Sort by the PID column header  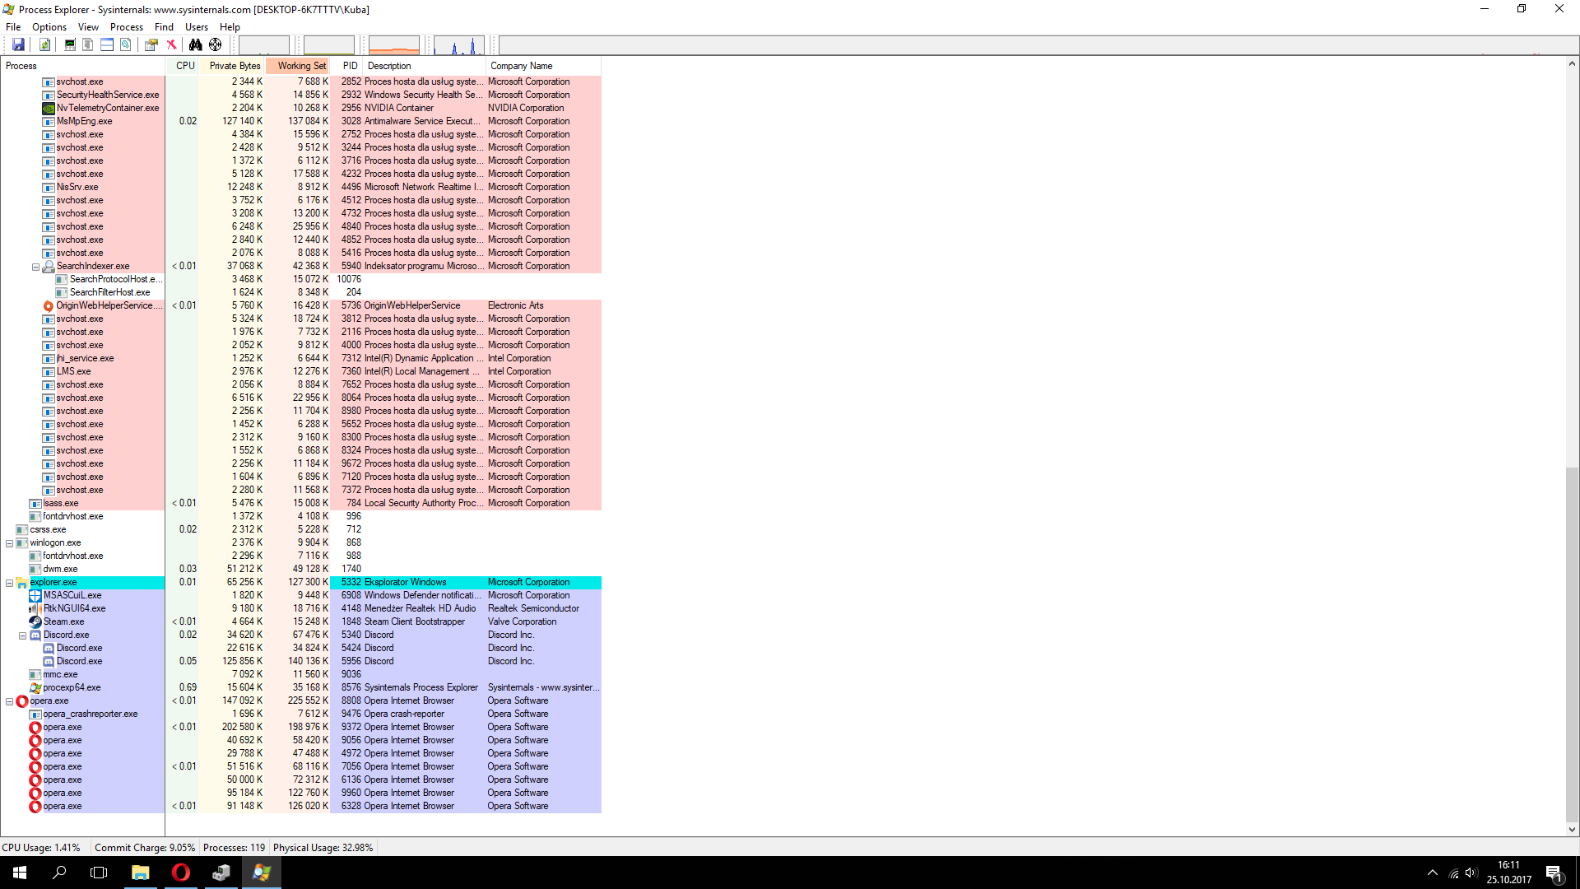pyautogui.click(x=347, y=66)
